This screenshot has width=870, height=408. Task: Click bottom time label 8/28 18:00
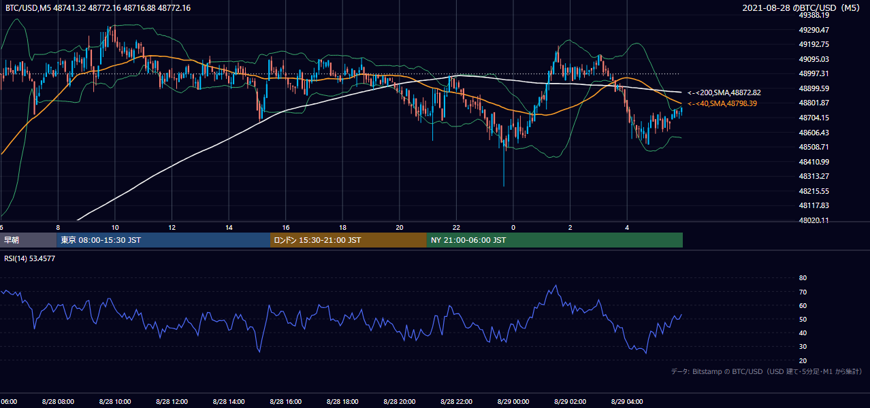pos(342,401)
